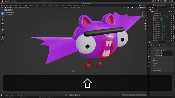Open the Object properties tab icon
The height and width of the screenshot is (98, 175).
(x=149, y=62)
